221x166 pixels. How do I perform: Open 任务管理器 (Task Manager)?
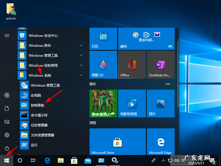[x=39, y=125]
